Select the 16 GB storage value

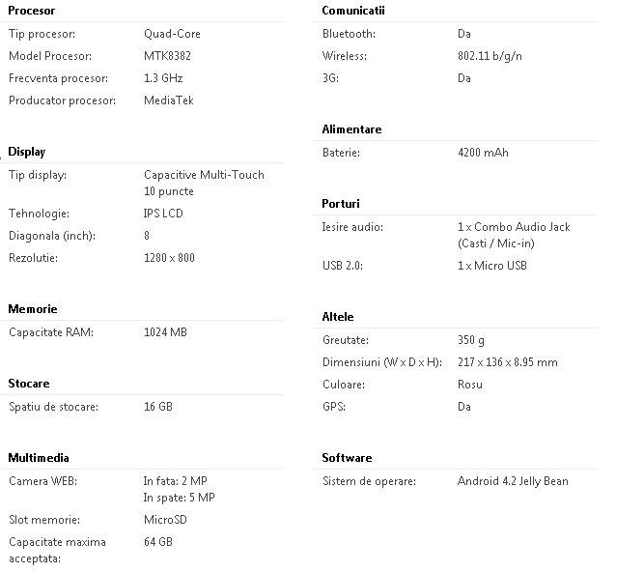(158, 407)
